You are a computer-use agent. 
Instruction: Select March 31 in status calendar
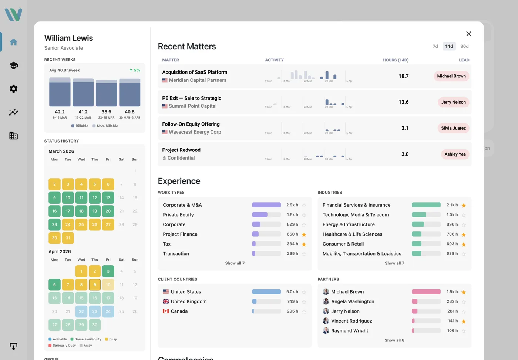coord(68,238)
